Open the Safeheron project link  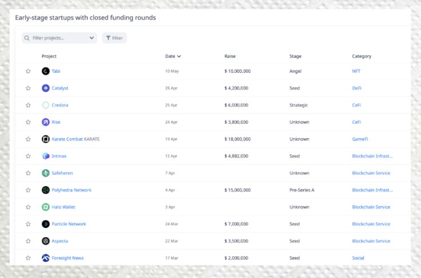coord(62,173)
